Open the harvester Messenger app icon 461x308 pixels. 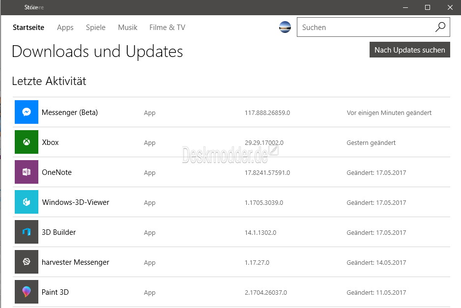27,262
